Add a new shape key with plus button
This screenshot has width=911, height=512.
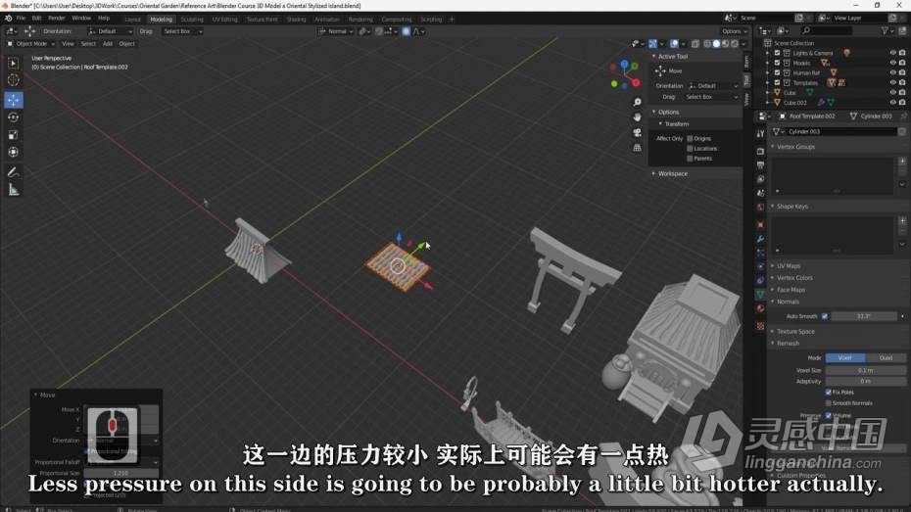click(x=902, y=220)
